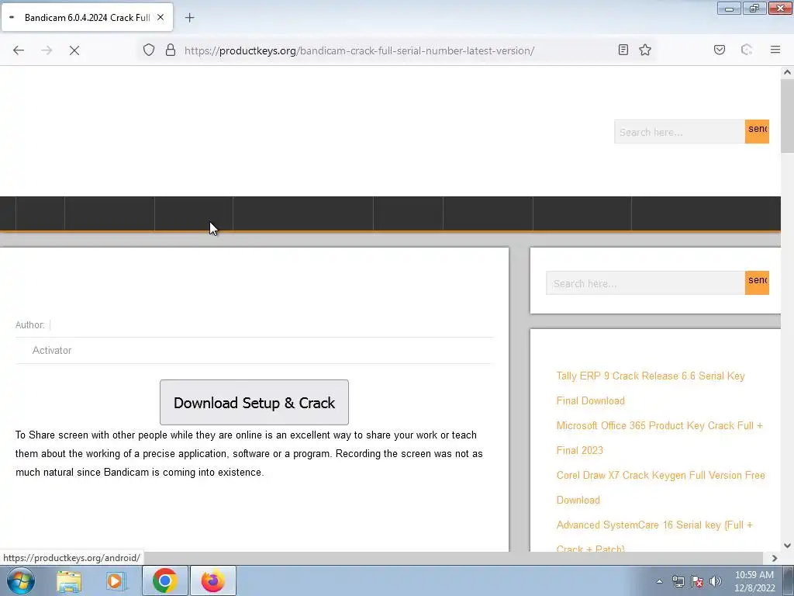This screenshot has height=596, width=794.
Task: Click the horizontal scrollbar right arrow
Action: (x=775, y=558)
